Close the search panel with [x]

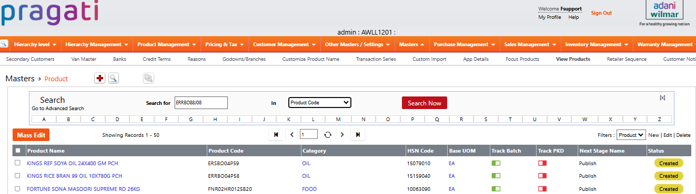[x=662, y=98]
